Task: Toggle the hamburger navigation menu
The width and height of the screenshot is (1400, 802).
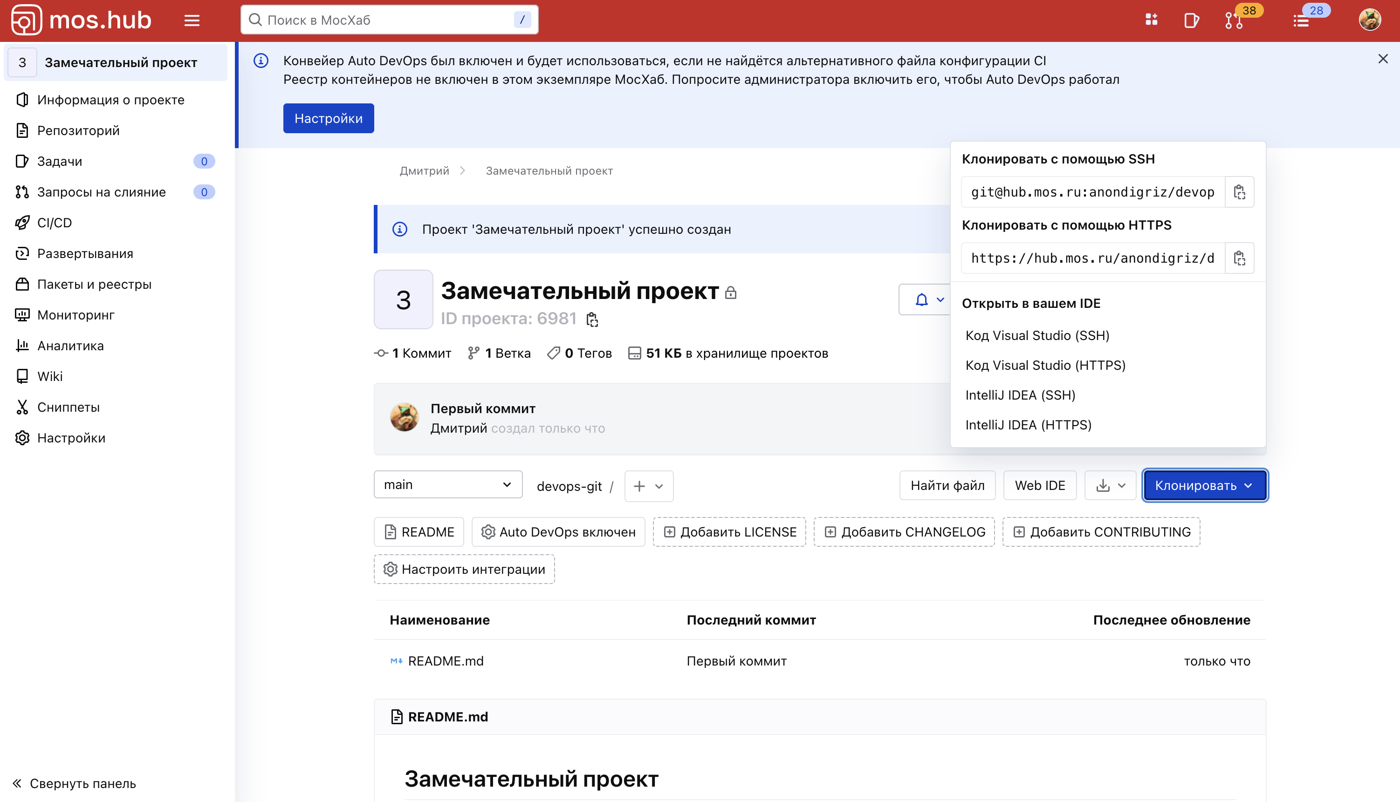Action: tap(192, 20)
